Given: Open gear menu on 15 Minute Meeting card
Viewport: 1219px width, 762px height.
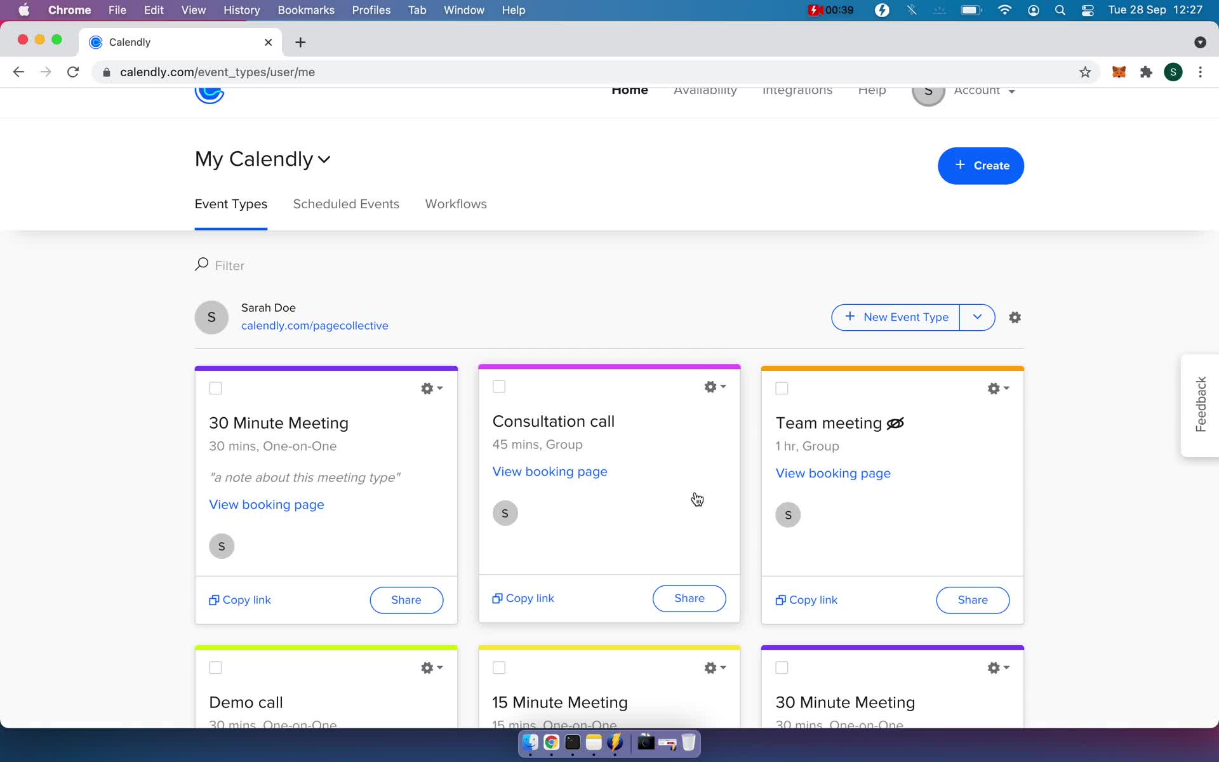Looking at the screenshot, I should click(715, 667).
